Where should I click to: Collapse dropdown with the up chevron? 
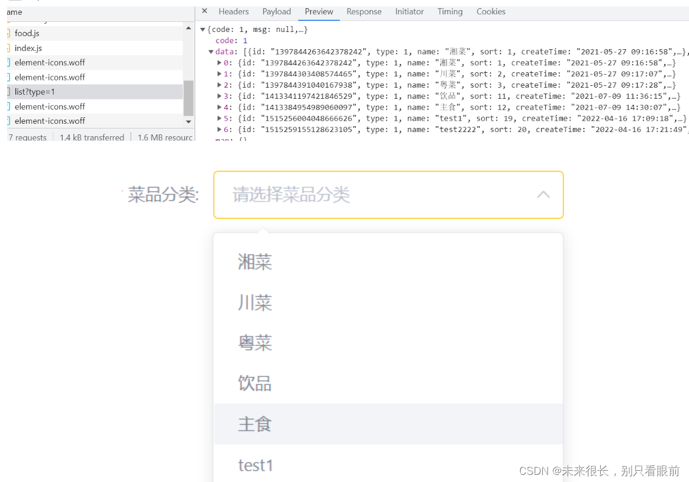pyautogui.click(x=543, y=195)
